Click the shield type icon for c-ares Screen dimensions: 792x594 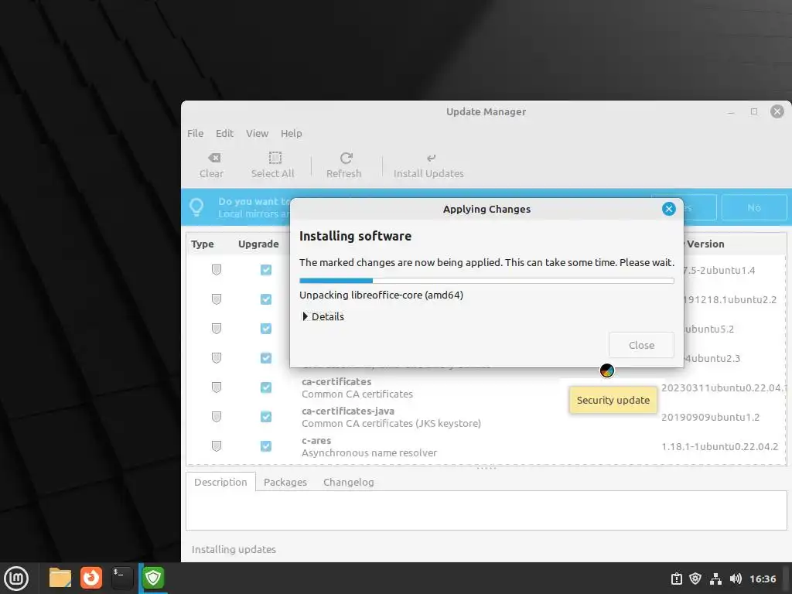pos(217,446)
